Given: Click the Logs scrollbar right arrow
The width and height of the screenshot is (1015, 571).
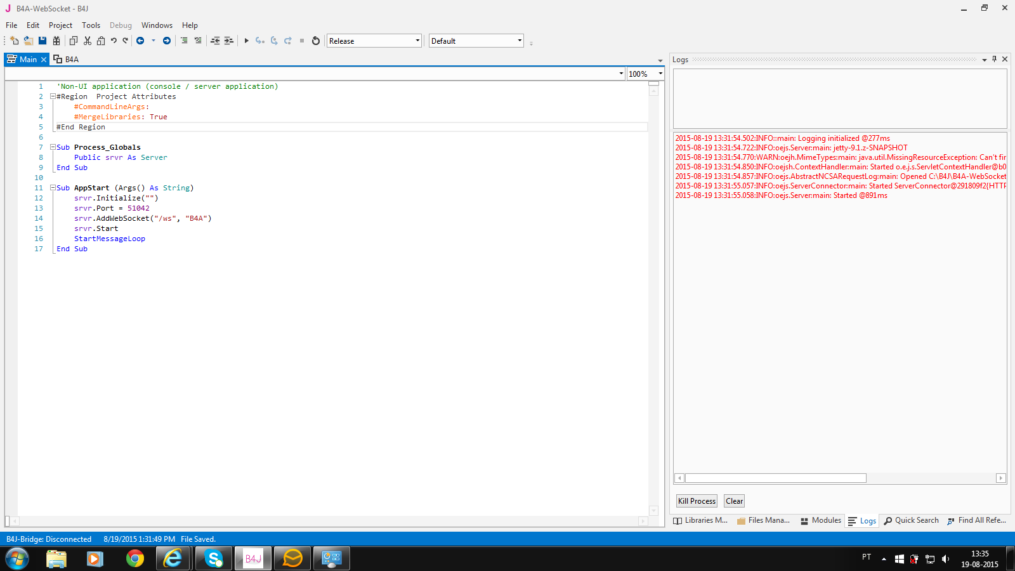Looking at the screenshot, I should coord(1001,478).
